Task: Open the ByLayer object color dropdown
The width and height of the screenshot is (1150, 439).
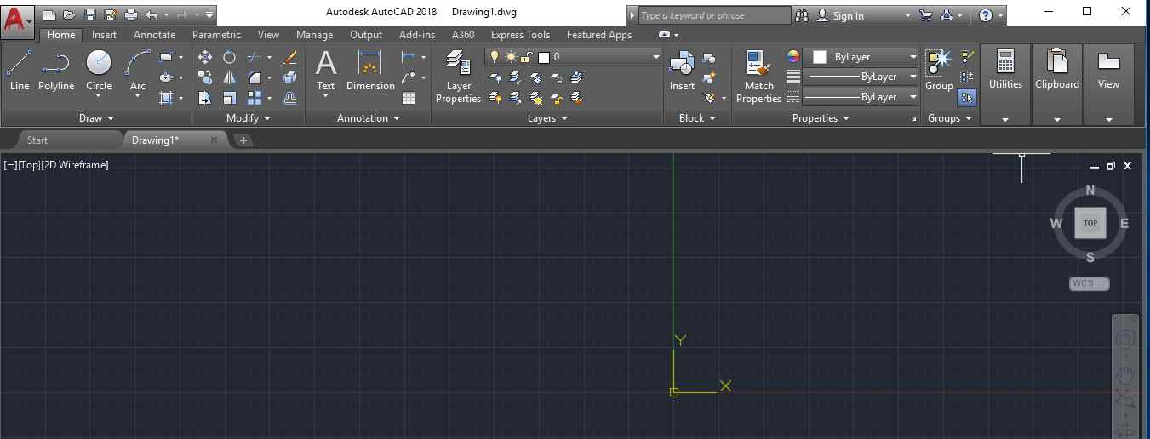Action: pyautogui.click(x=913, y=57)
